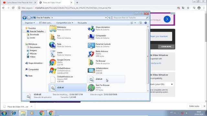Click the Abrir com toolbar button

click(x=45, y=23)
